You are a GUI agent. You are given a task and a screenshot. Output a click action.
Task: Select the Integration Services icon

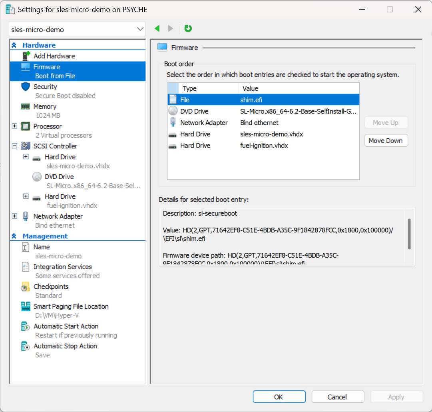point(25,267)
